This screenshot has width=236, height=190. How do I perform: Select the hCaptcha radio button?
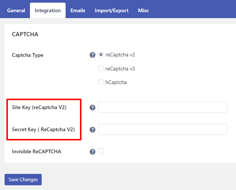(101, 82)
